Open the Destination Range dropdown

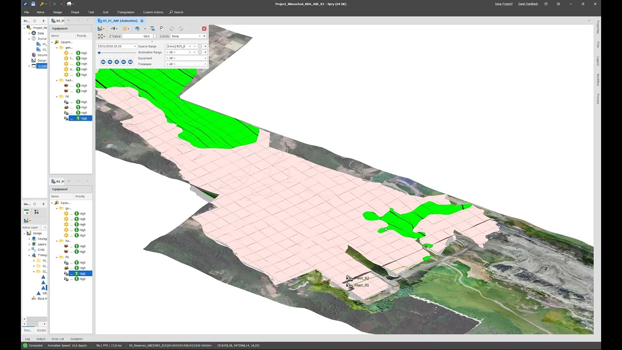190,52
